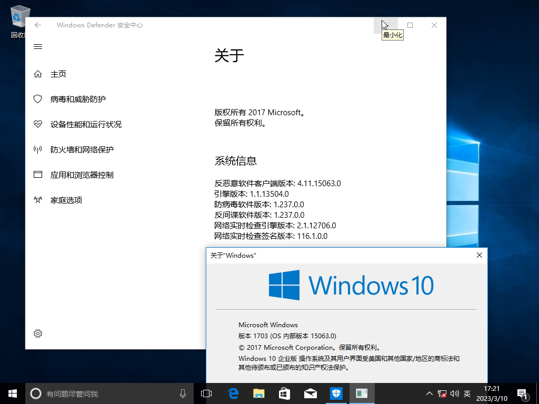Click the heart icon for device health
539x404 pixels.
click(38, 124)
